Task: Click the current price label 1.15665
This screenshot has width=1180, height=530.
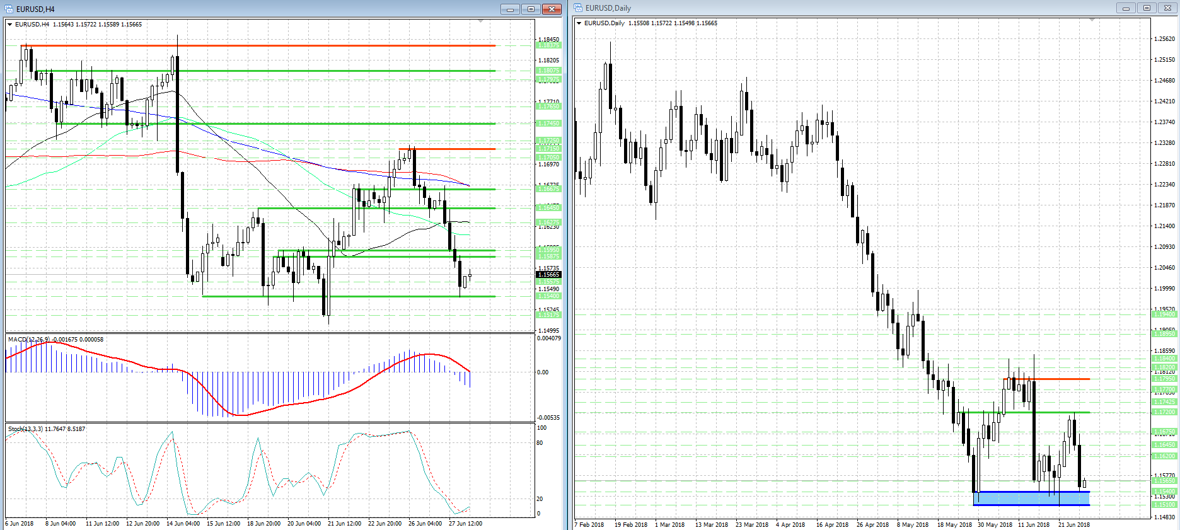Action: (548, 275)
